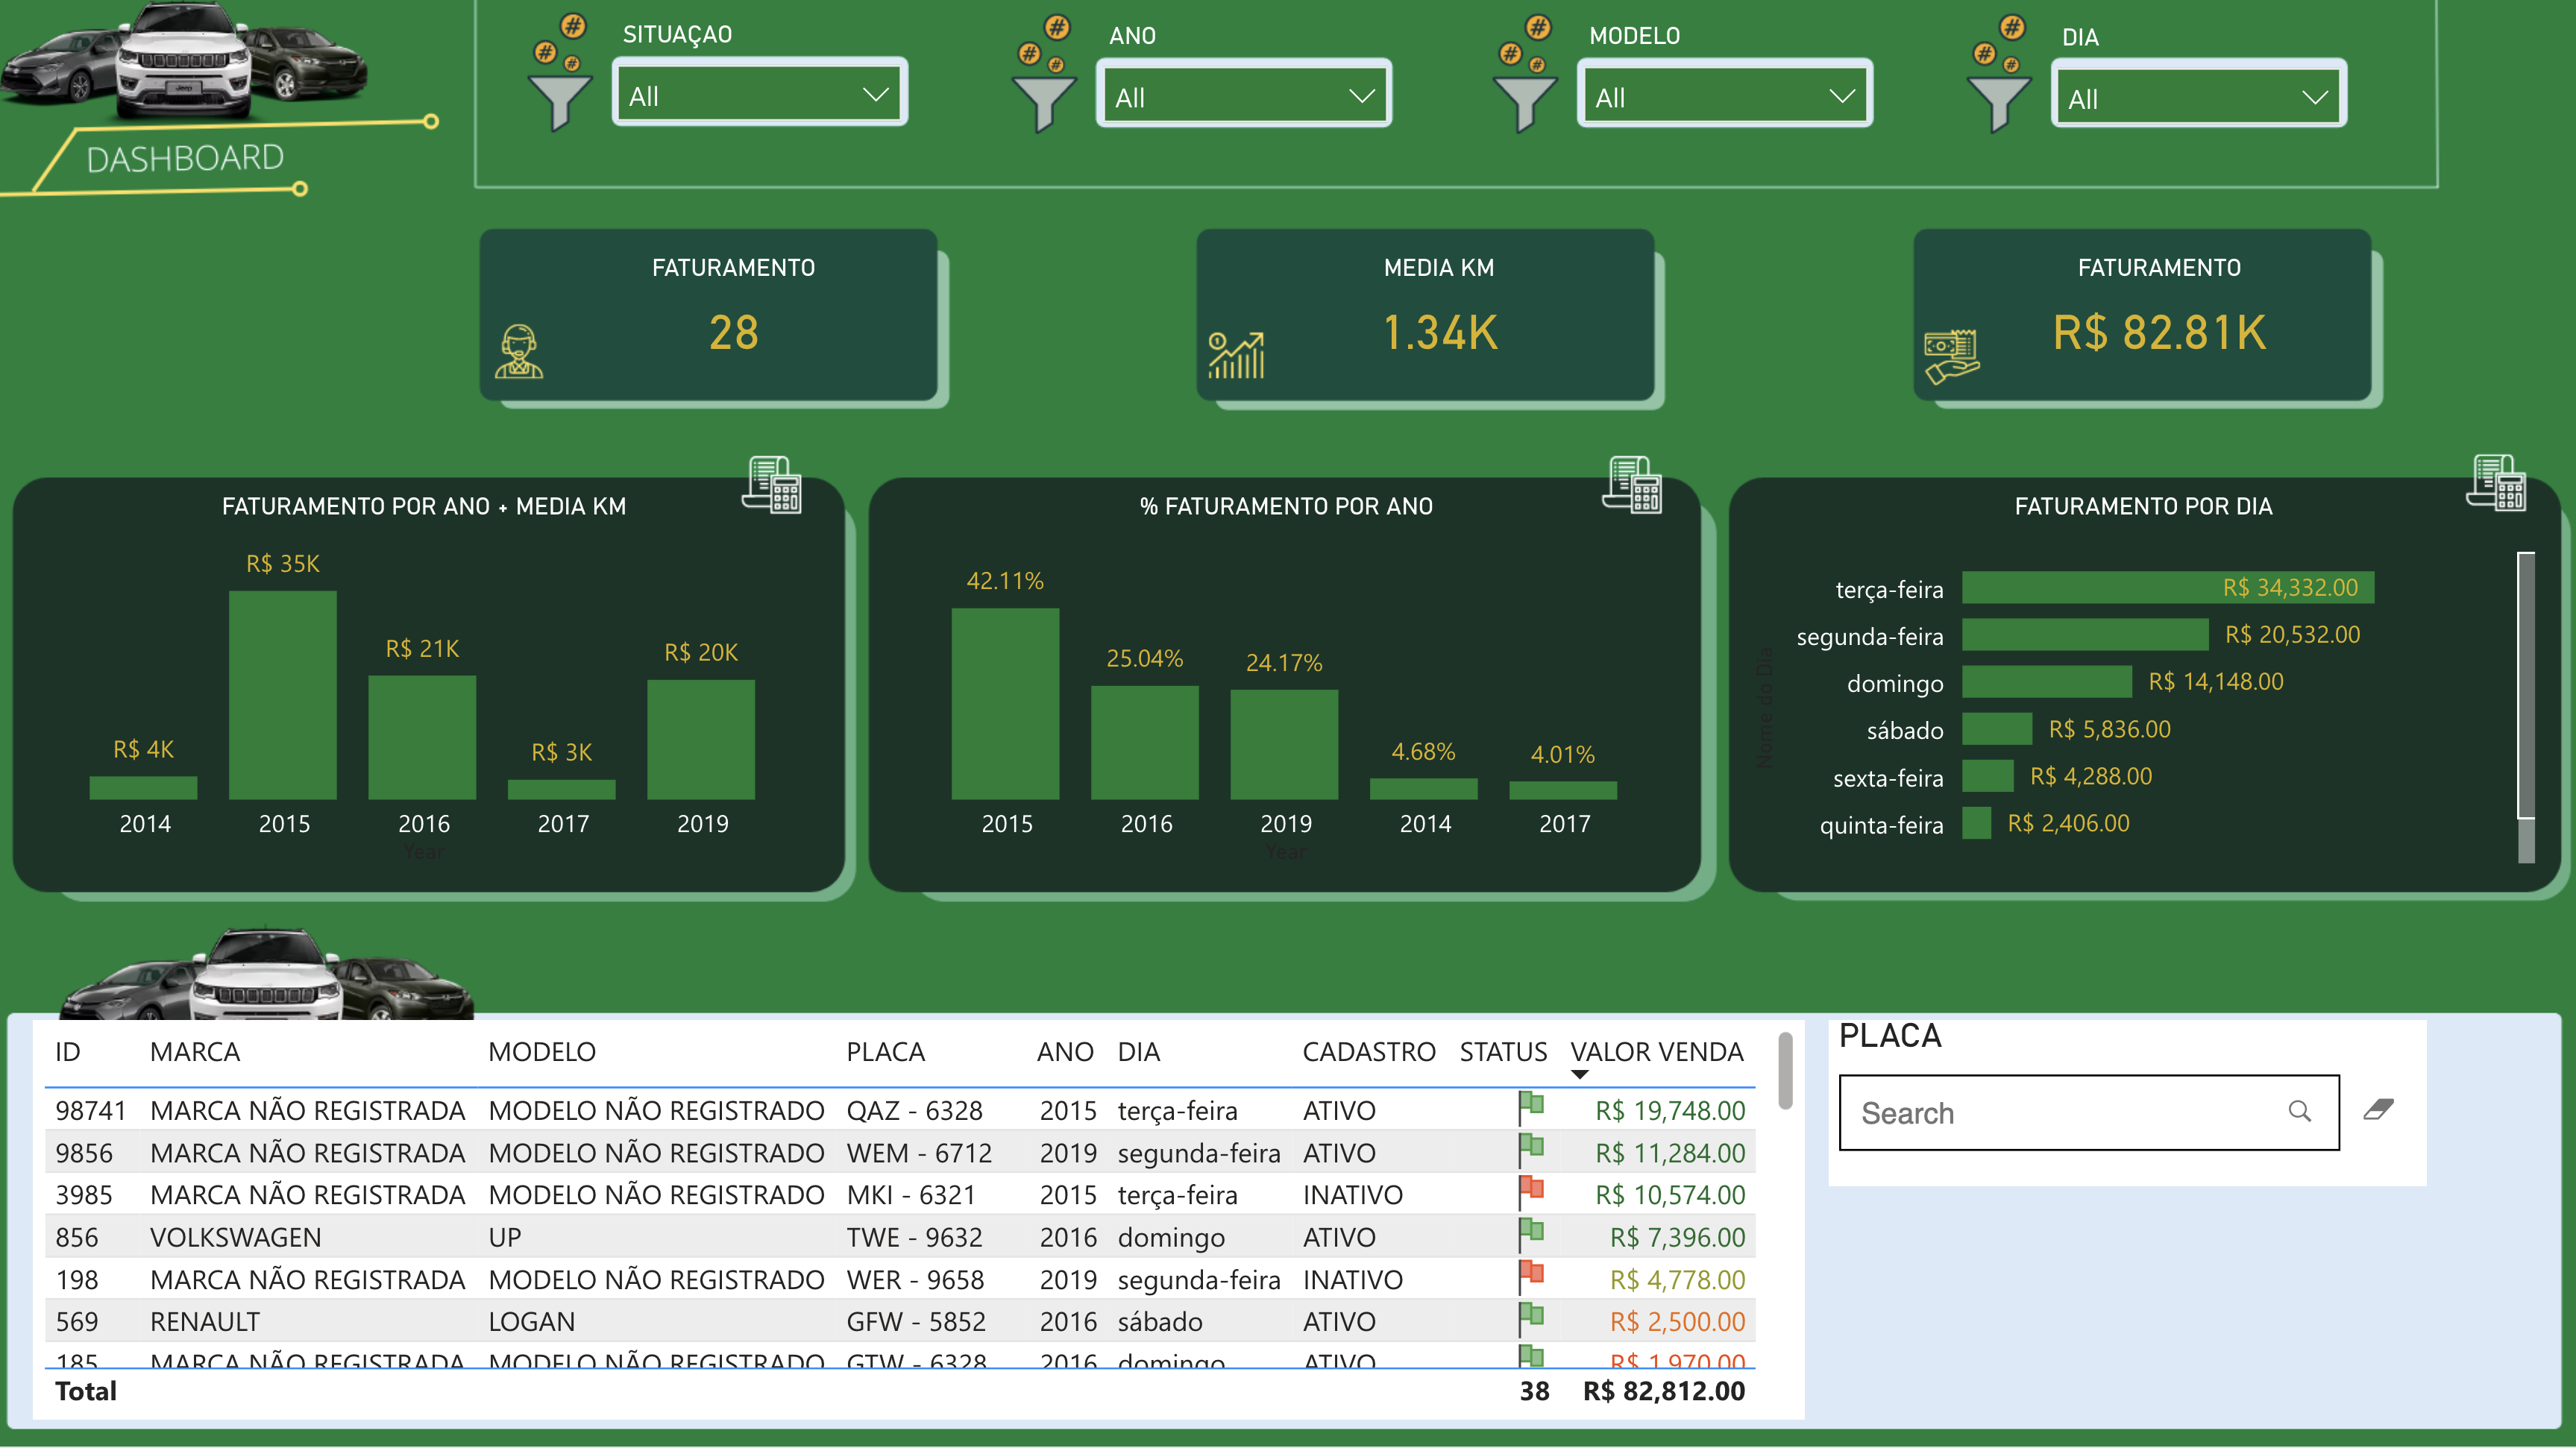Expand the DIA dropdown
Screen dimensions: 2576x1448
point(2198,98)
